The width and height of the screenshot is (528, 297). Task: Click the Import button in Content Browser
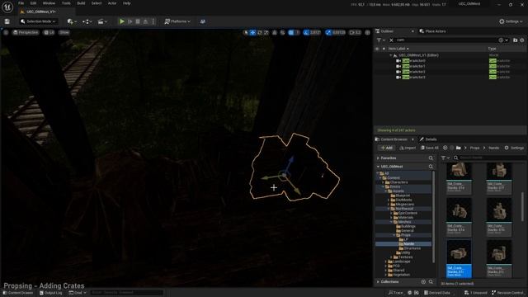pyautogui.click(x=408, y=148)
